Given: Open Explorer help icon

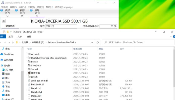Looking at the screenshot, I should 174,36.
